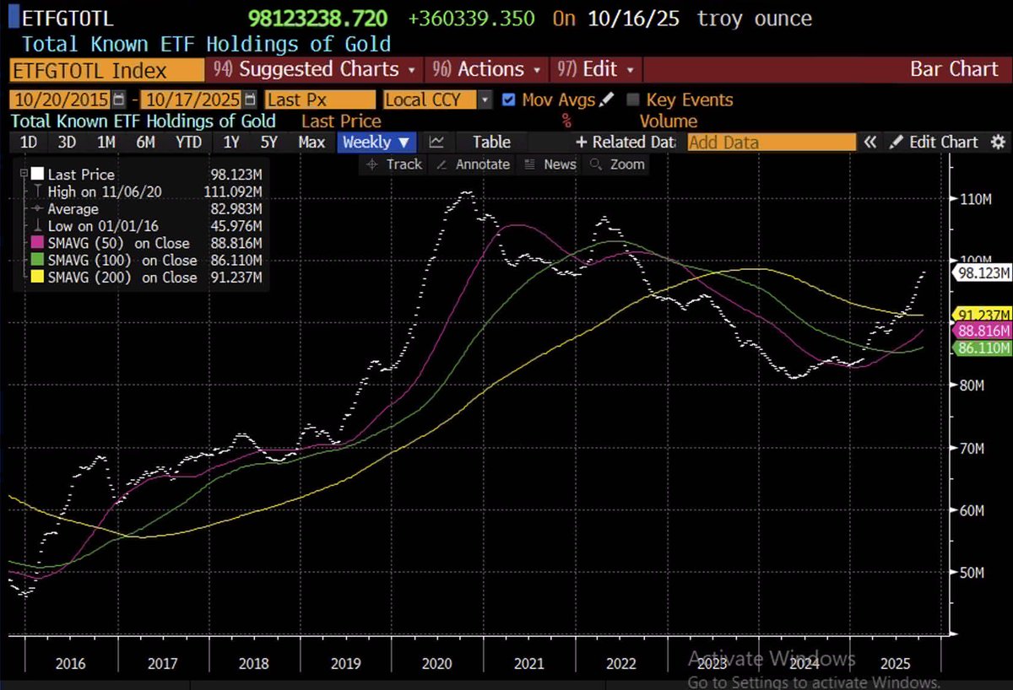The image size is (1013, 690).
Task: Toggle the Mov Avgs checkbox
Action: point(508,100)
